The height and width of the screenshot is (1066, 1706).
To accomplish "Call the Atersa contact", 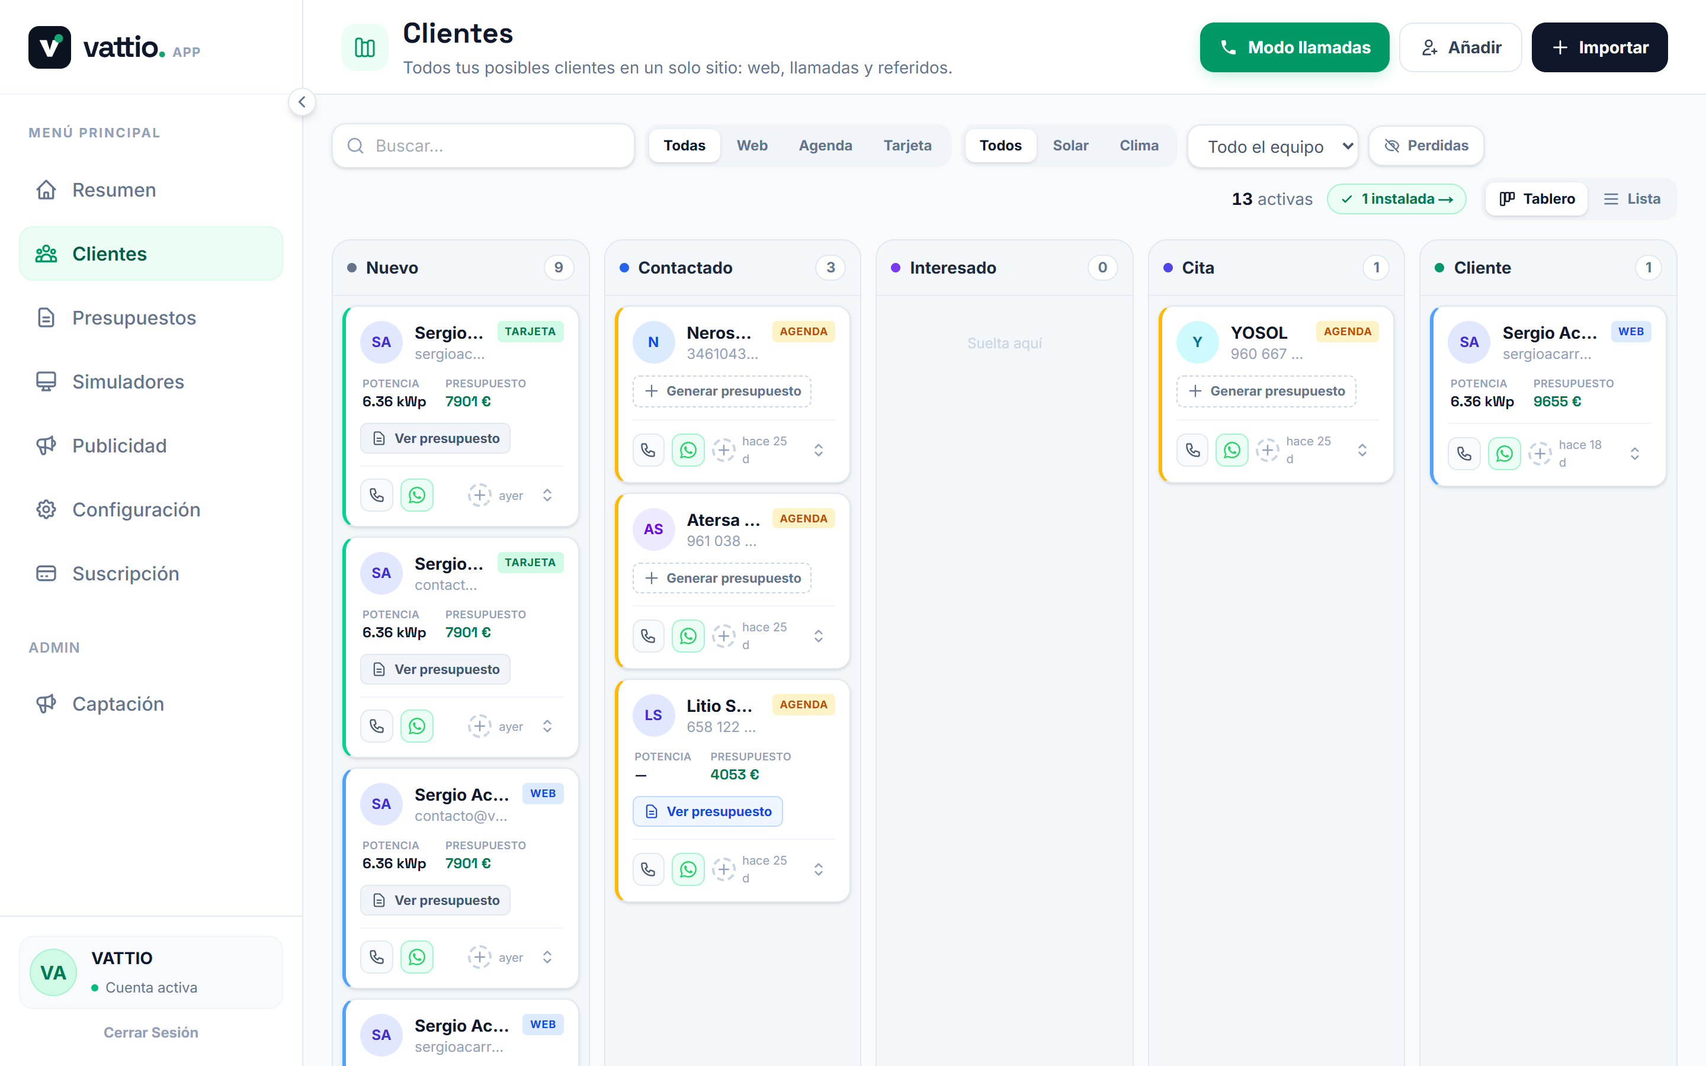I will pos(648,636).
